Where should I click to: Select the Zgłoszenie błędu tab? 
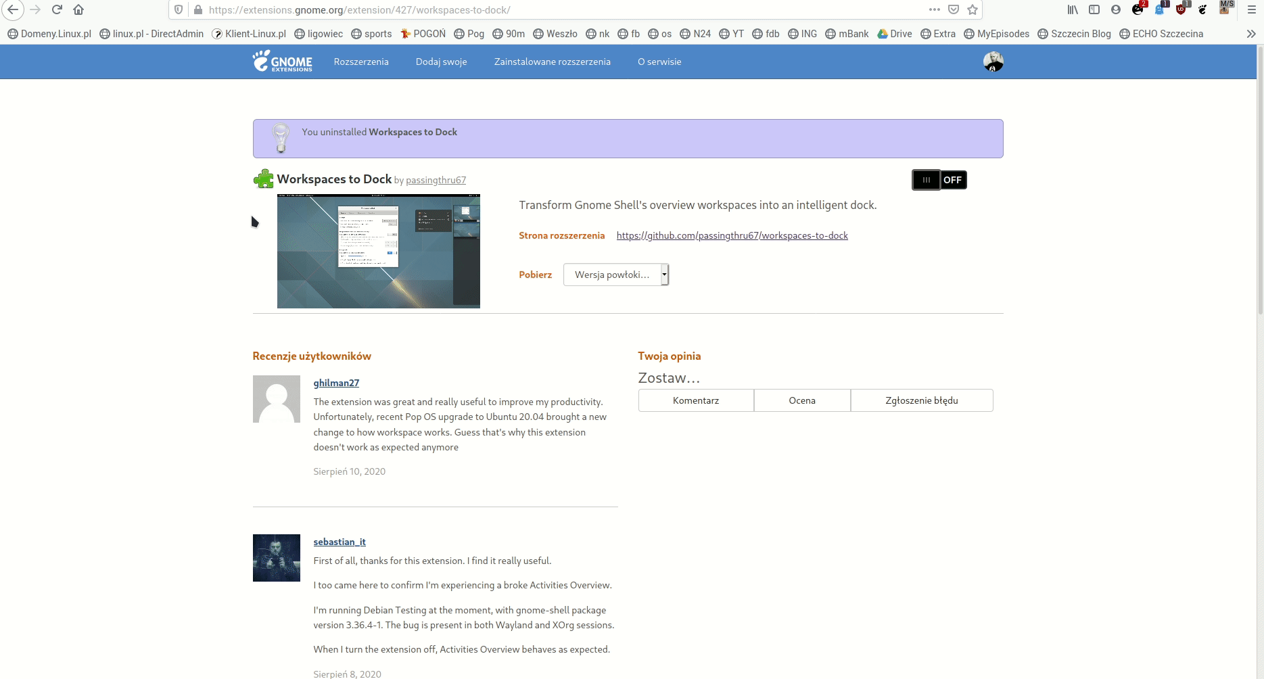[x=922, y=400]
